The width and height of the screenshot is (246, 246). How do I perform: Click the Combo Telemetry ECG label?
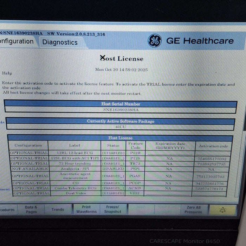[76, 188]
